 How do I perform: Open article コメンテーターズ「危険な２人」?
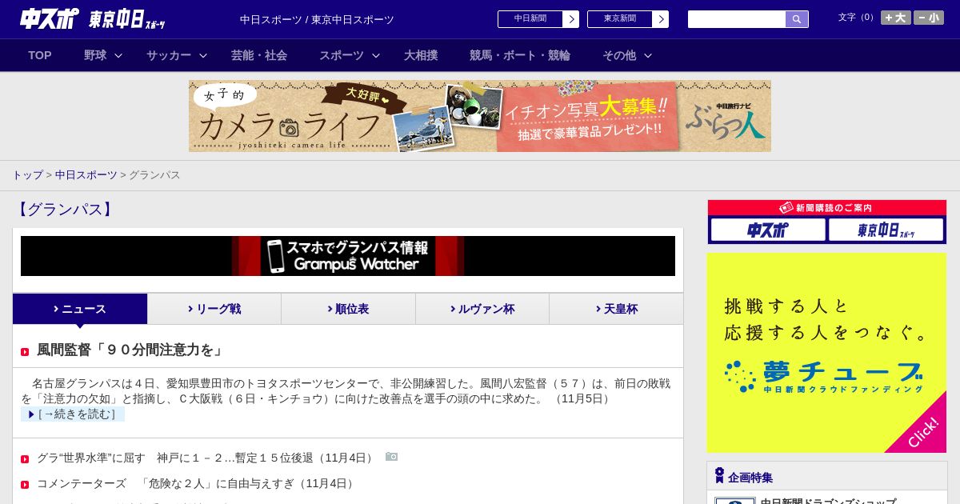(x=197, y=483)
